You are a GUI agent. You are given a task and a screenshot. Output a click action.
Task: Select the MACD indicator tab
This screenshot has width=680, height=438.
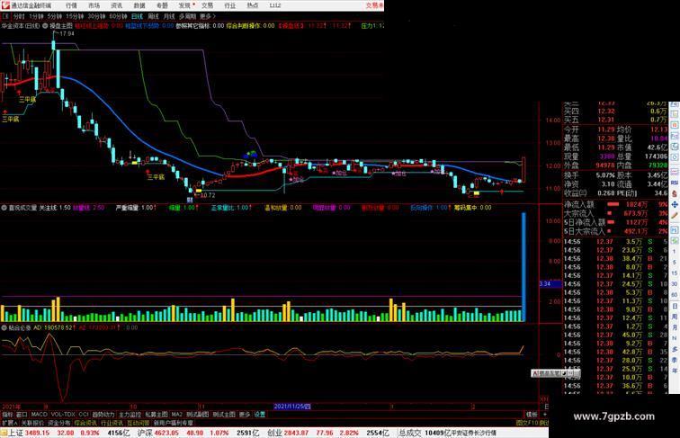39,415
